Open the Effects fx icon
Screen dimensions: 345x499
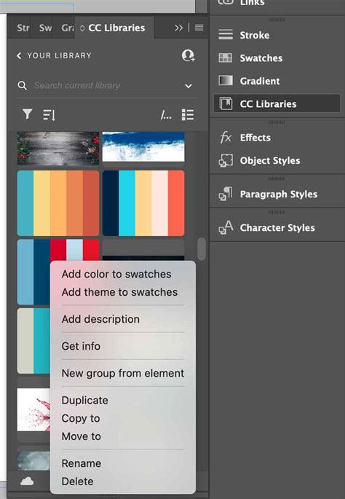coord(226,138)
